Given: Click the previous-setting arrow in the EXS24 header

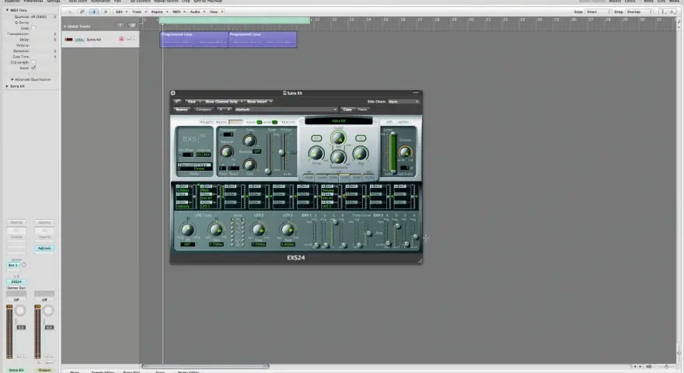Looking at the screenshot, I should pos(221,110).
